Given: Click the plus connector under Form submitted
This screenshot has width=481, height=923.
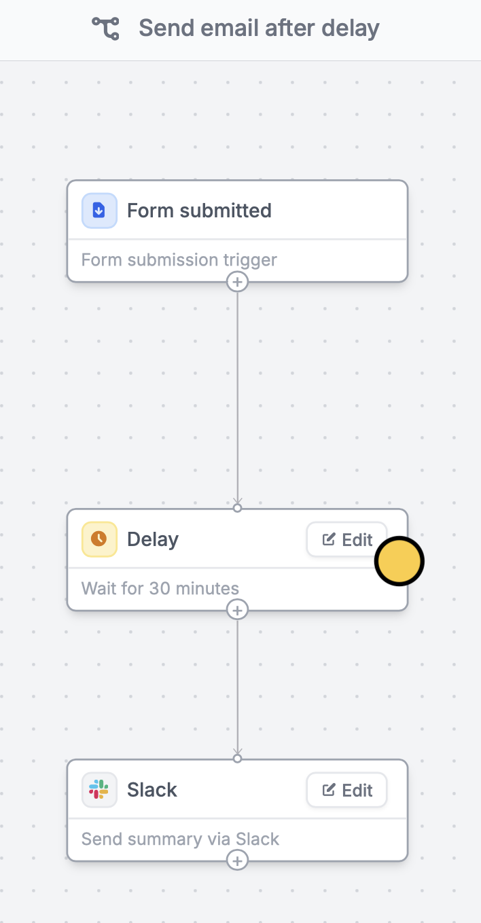Looking at the screenshot, I should 237,281.
